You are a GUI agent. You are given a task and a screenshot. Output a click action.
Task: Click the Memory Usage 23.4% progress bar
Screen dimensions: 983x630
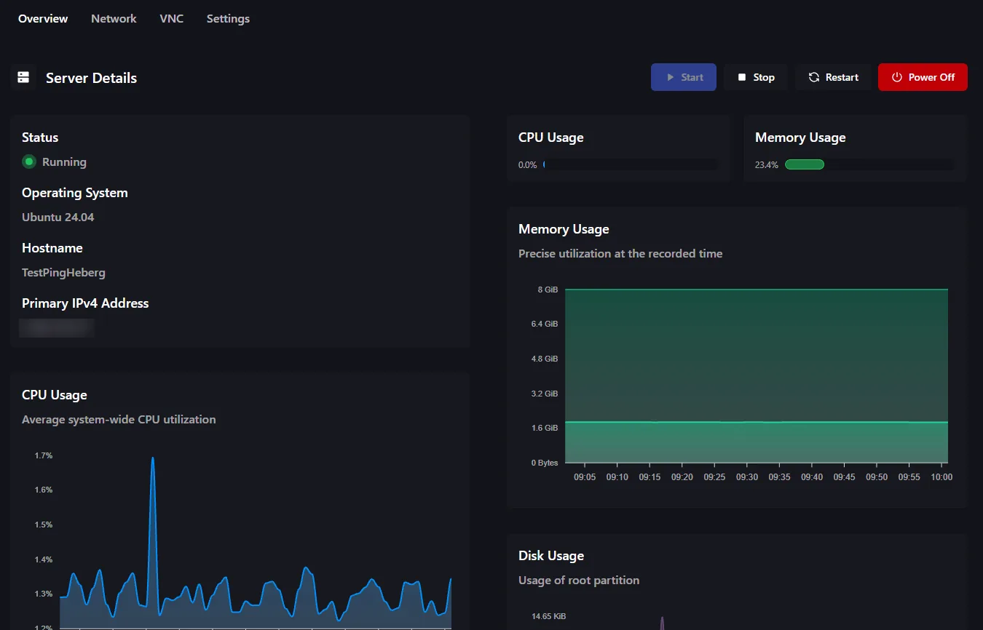pyautogui.click(x=869, y=164)
